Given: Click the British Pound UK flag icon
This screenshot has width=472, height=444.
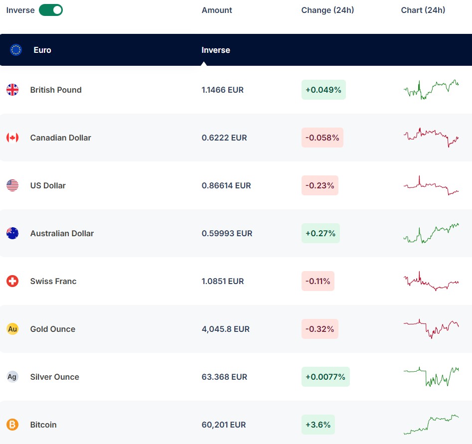Looking at the screenshot, I should click(12, 90).
